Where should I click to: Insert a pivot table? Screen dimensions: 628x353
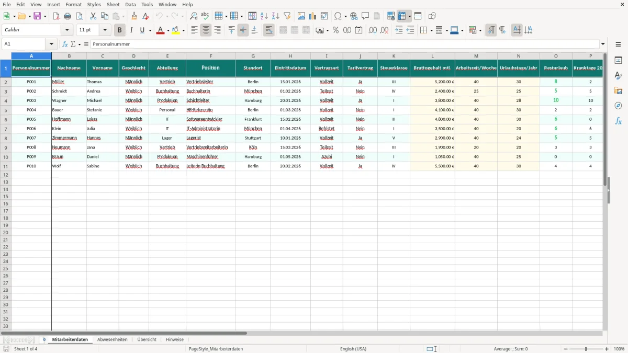click(324, 16)
